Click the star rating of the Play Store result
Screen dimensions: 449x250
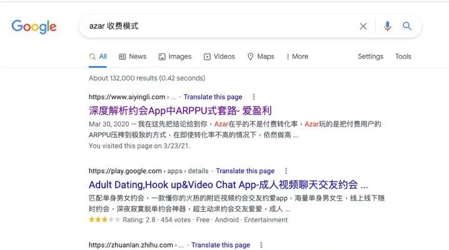[x=104, y=219]
